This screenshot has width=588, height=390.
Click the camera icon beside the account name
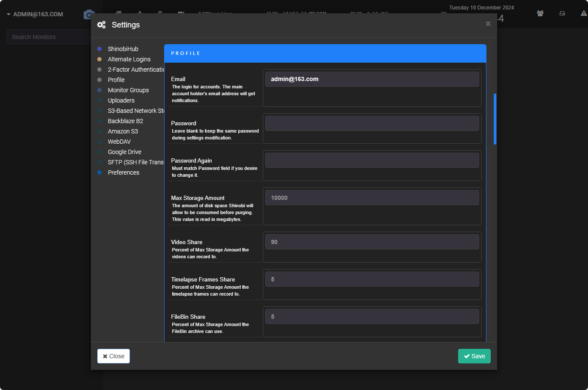(87, 15)
